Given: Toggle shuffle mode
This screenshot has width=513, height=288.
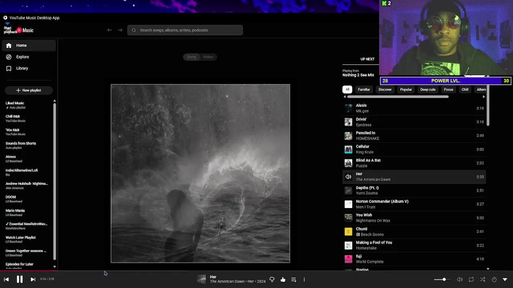Looking at the screenshot, I should 483,280.
